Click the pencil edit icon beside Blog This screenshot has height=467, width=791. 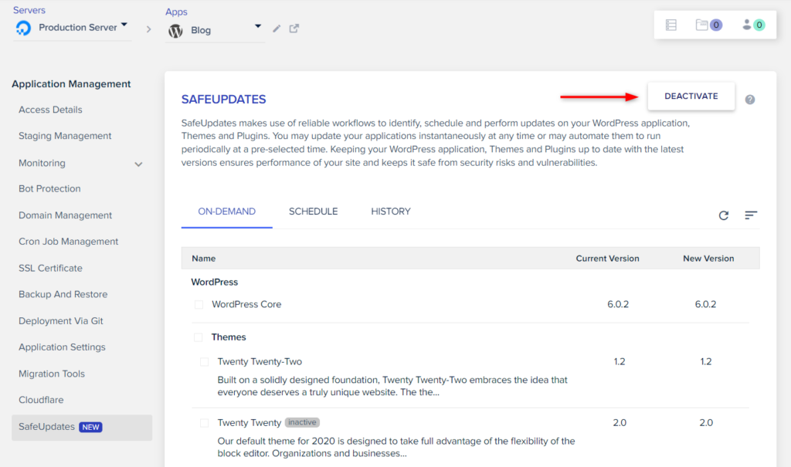click(x=277, y=29)
